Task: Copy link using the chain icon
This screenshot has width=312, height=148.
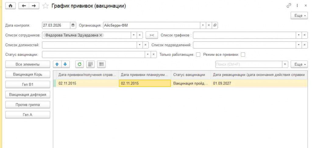Action: 289,6
